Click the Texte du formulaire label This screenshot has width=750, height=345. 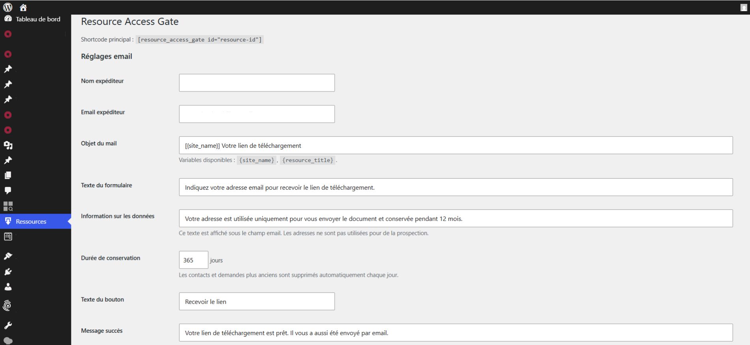click(x=107, y=185)
